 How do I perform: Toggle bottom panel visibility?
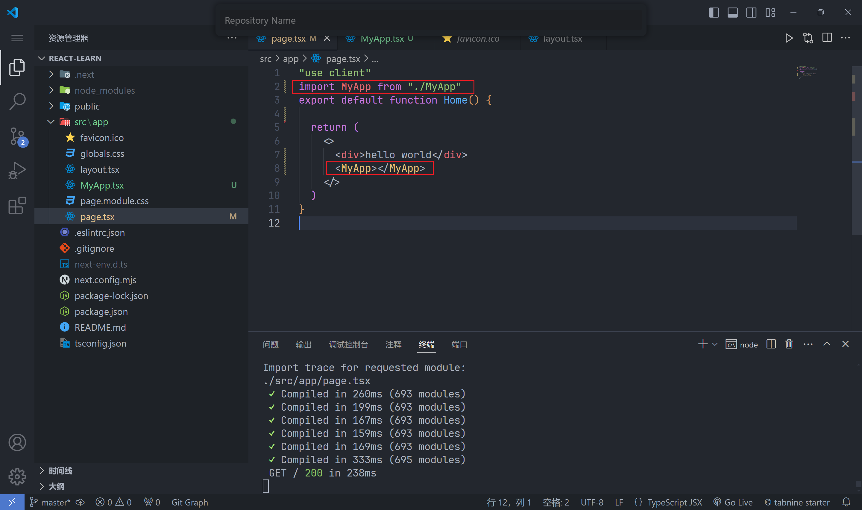(732, 13)
